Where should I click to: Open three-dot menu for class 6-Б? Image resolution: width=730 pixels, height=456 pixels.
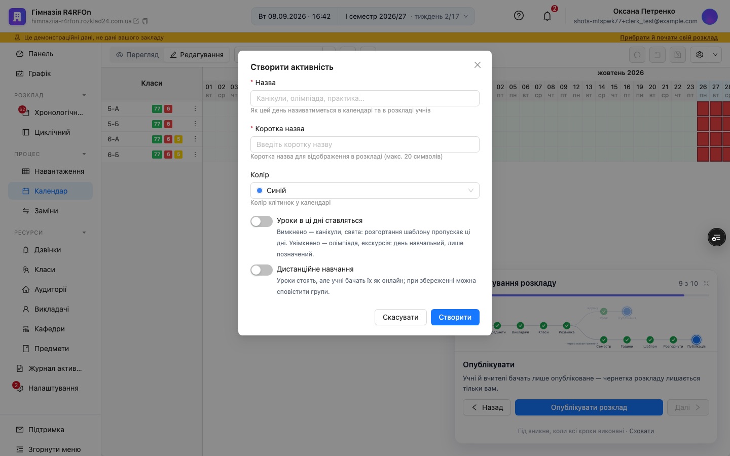[x=195, y=154]
